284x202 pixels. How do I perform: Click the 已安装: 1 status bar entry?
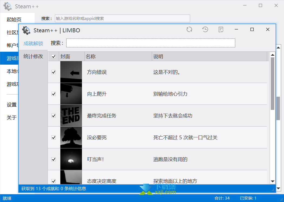[248, 198]
